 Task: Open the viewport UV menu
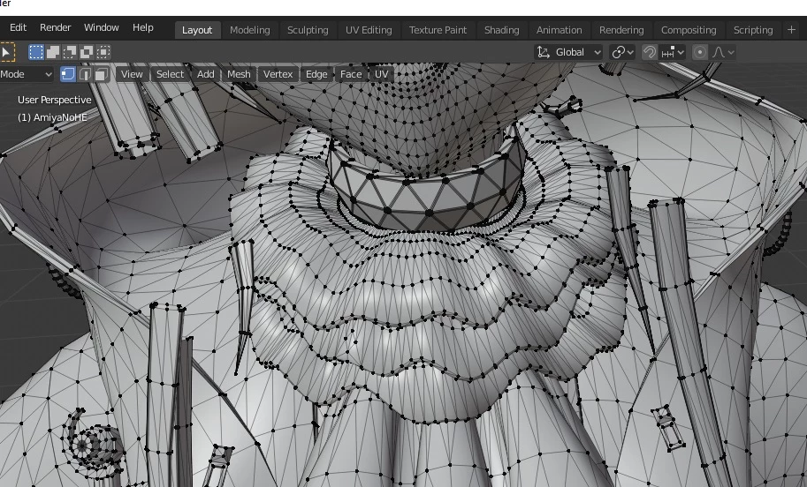point(381,74)
